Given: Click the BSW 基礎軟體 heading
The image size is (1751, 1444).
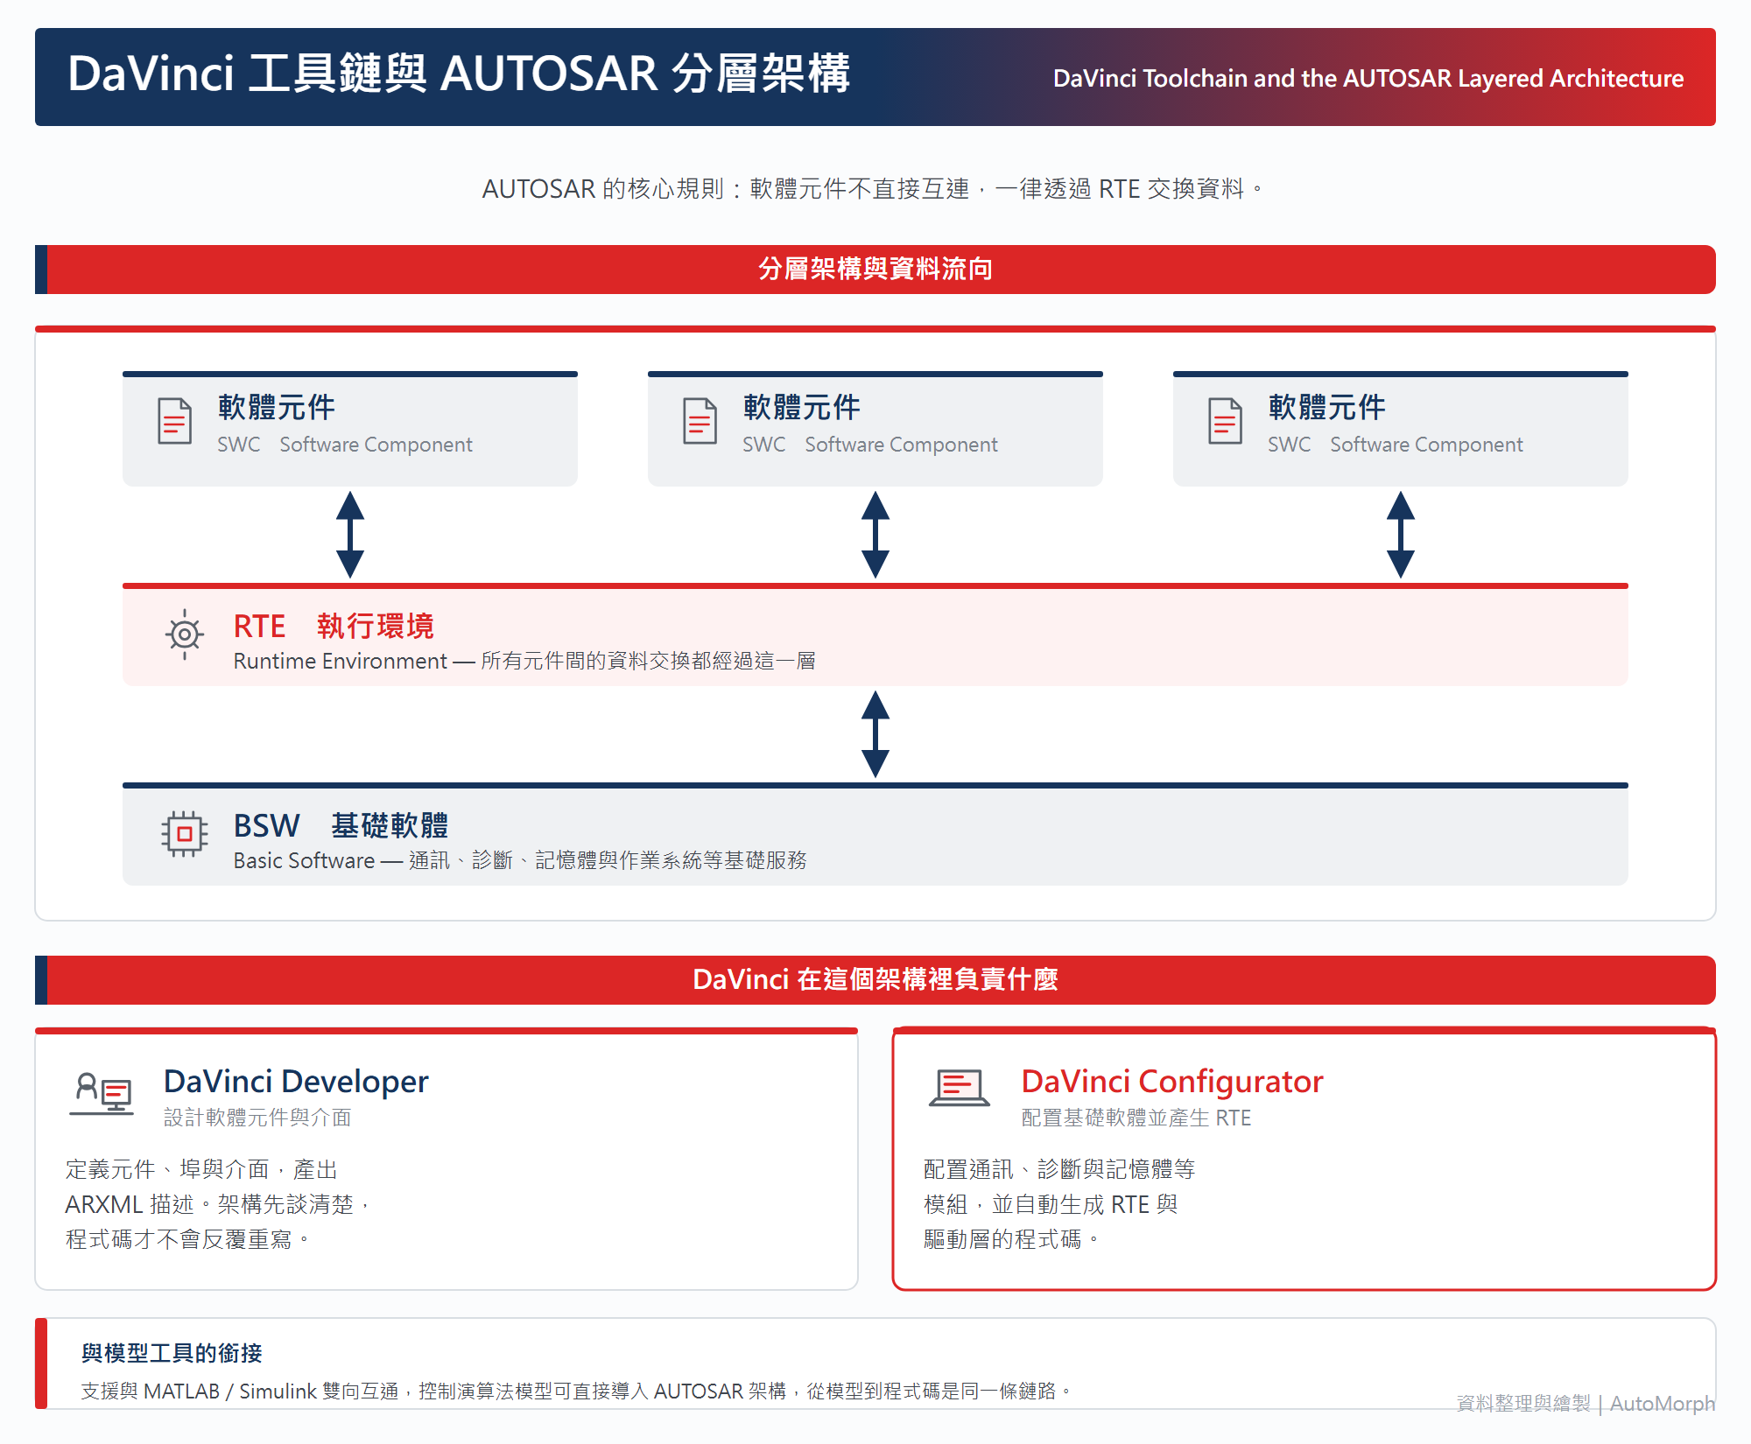Looking at the screenshot, I should pos(341,826).
